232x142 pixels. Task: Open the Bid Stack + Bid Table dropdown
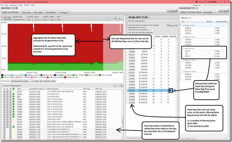[33, 12]
